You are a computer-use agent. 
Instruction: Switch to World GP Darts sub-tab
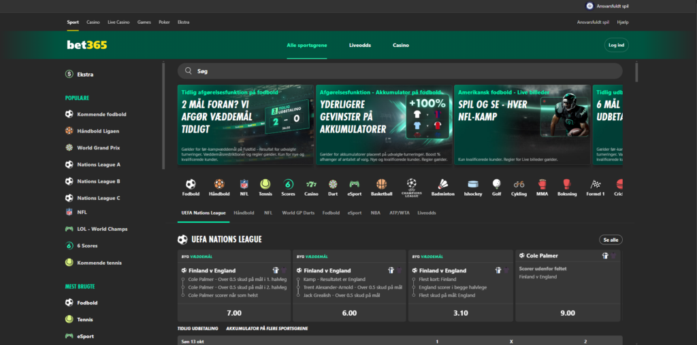coord(298,213)
